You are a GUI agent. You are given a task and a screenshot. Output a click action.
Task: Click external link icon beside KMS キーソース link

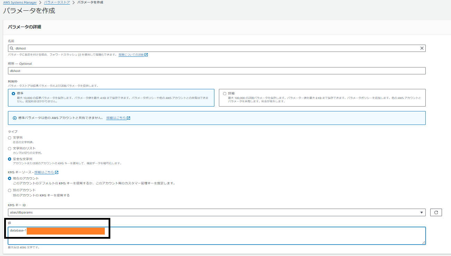(57, 172)
